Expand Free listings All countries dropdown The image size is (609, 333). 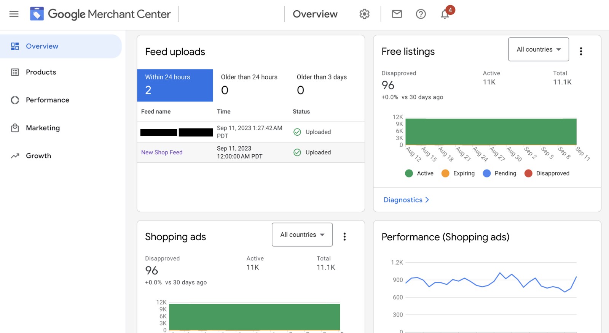(539, 49)
